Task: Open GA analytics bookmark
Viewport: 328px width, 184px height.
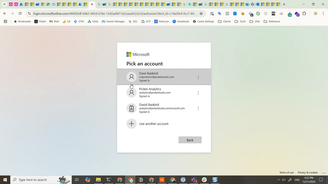Action: (x=66, y=21)
